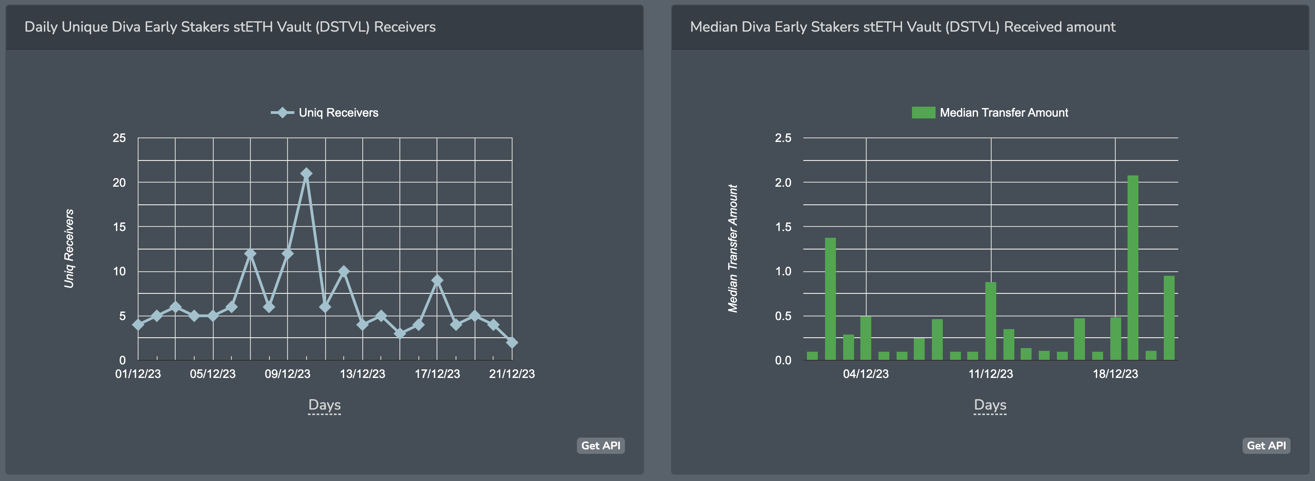Click the 'Daily Unique Diva Early Stakers' panel title
The image size is (1315, 481).
pyautogui.click(x=230, y=27)
